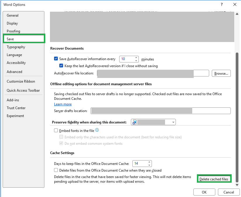The height and width of the screenshot is (197, 241).
Task: Open the General options category
Action: point(24,15)
